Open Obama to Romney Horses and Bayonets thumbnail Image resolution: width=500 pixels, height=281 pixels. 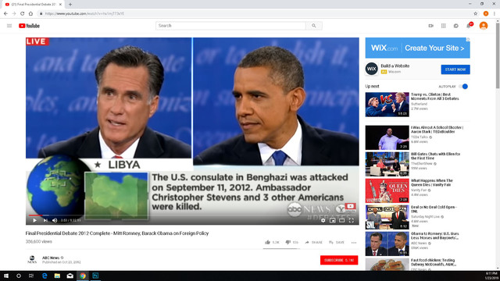click(x=387, y=244)
